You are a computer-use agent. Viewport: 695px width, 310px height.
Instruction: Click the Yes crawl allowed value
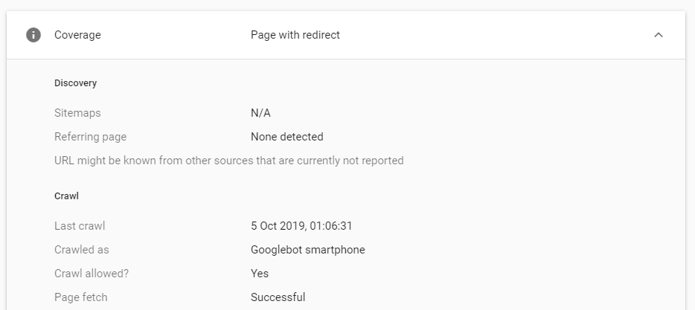click(x=260, y=274)
